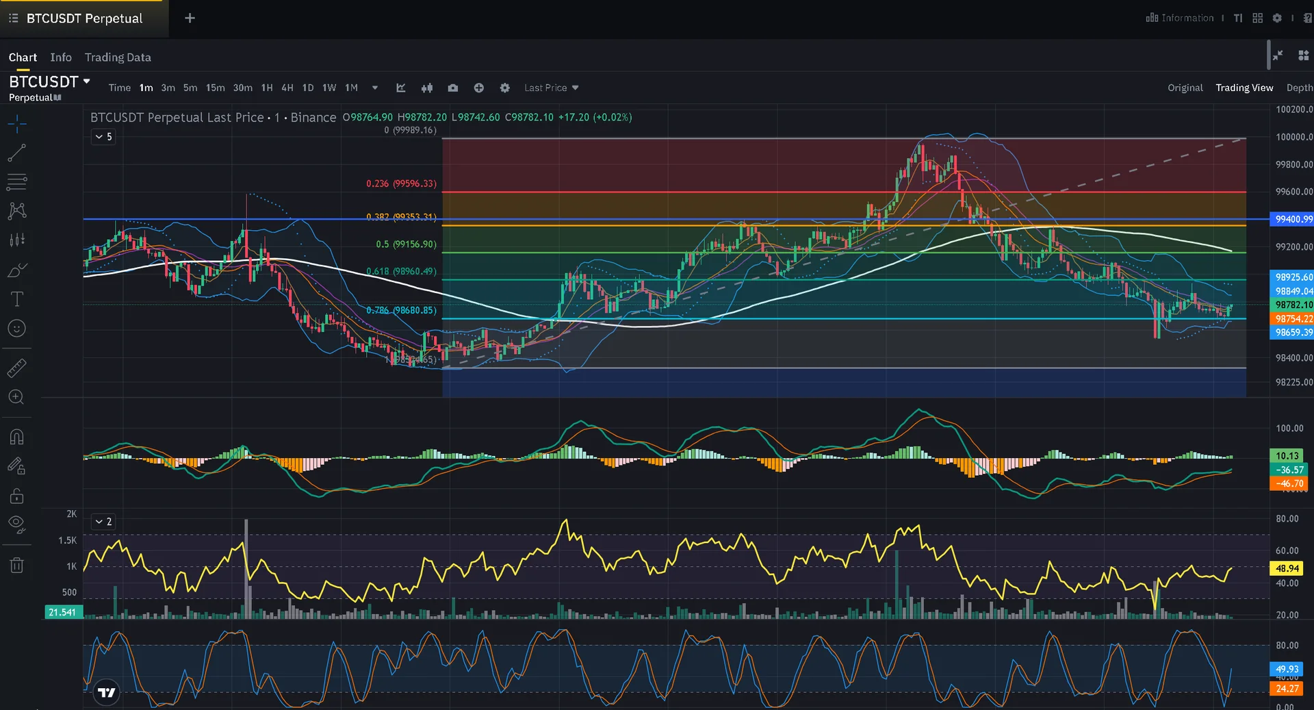Select the 15m time interval
The width and height of the screenshot is (1314, 710).
click(x=215, y=88)
